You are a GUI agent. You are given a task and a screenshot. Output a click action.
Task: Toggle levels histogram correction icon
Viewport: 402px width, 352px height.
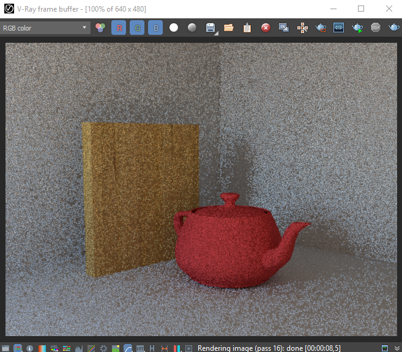[x=79, y=348]
